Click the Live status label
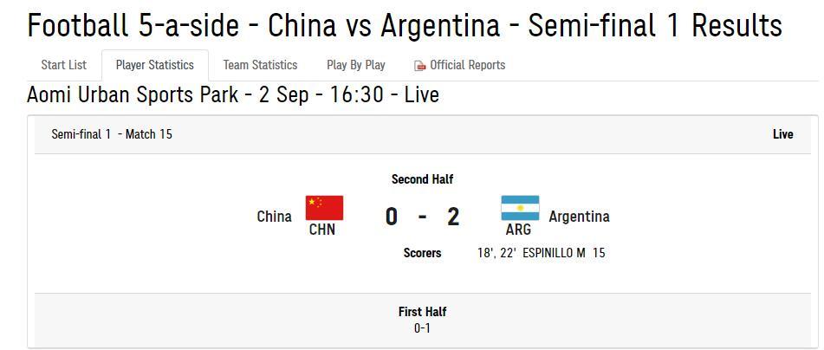824x350 pixels. [782, 134]
